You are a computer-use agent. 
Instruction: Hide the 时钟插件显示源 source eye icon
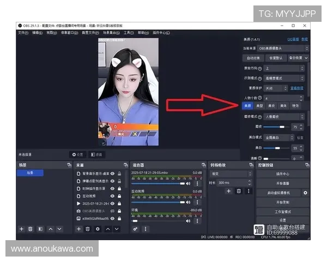pyautogui.click(x=112, y=188)
